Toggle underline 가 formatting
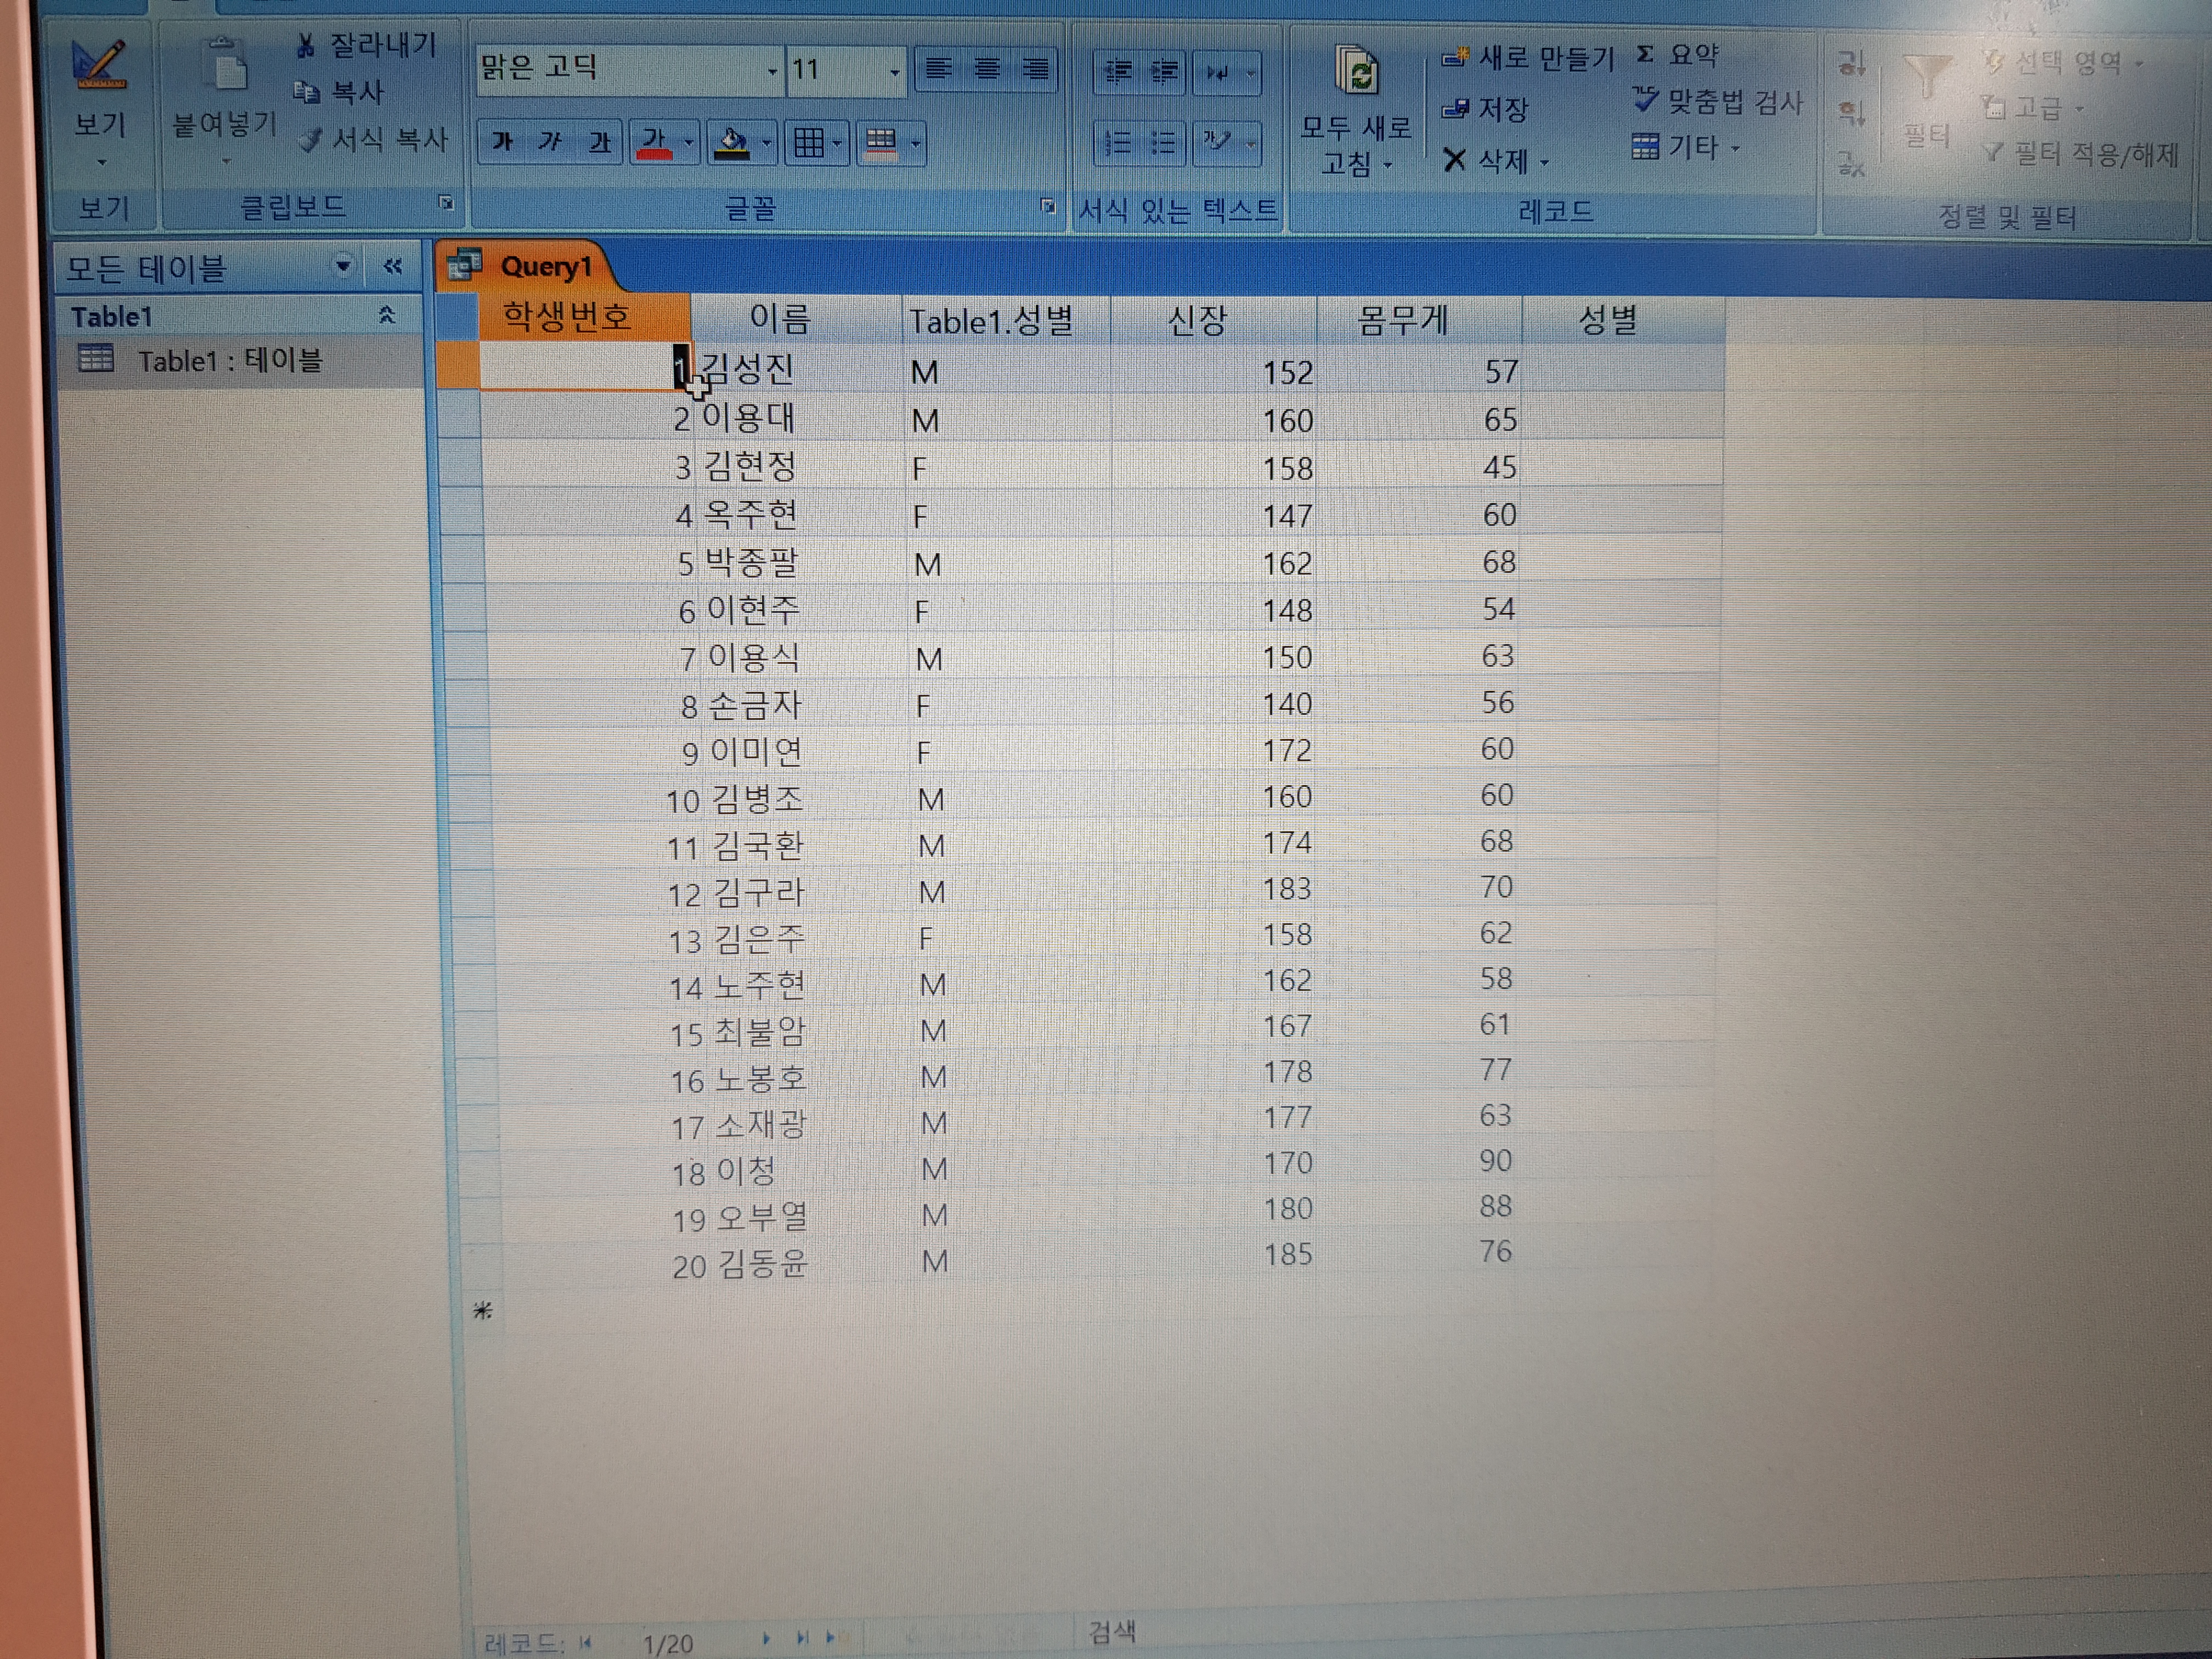Screen dimensions: 2212x1659 coord(599,143)
